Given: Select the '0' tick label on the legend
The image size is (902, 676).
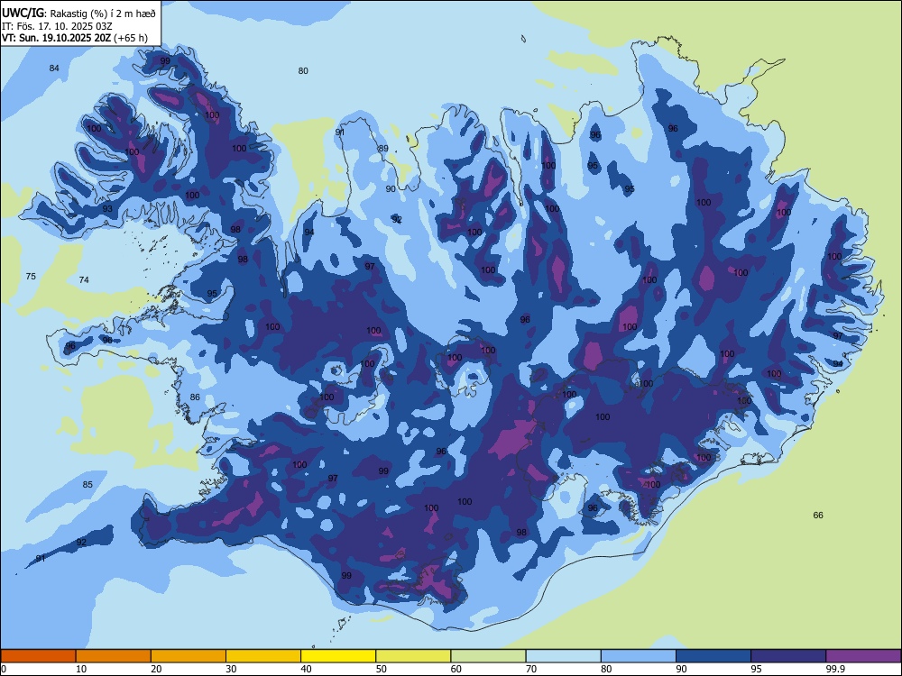Looking at the screenshot, I should pyautogui.click(x=3, y=669).
